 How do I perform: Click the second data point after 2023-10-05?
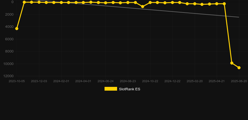tap(31, 2)
